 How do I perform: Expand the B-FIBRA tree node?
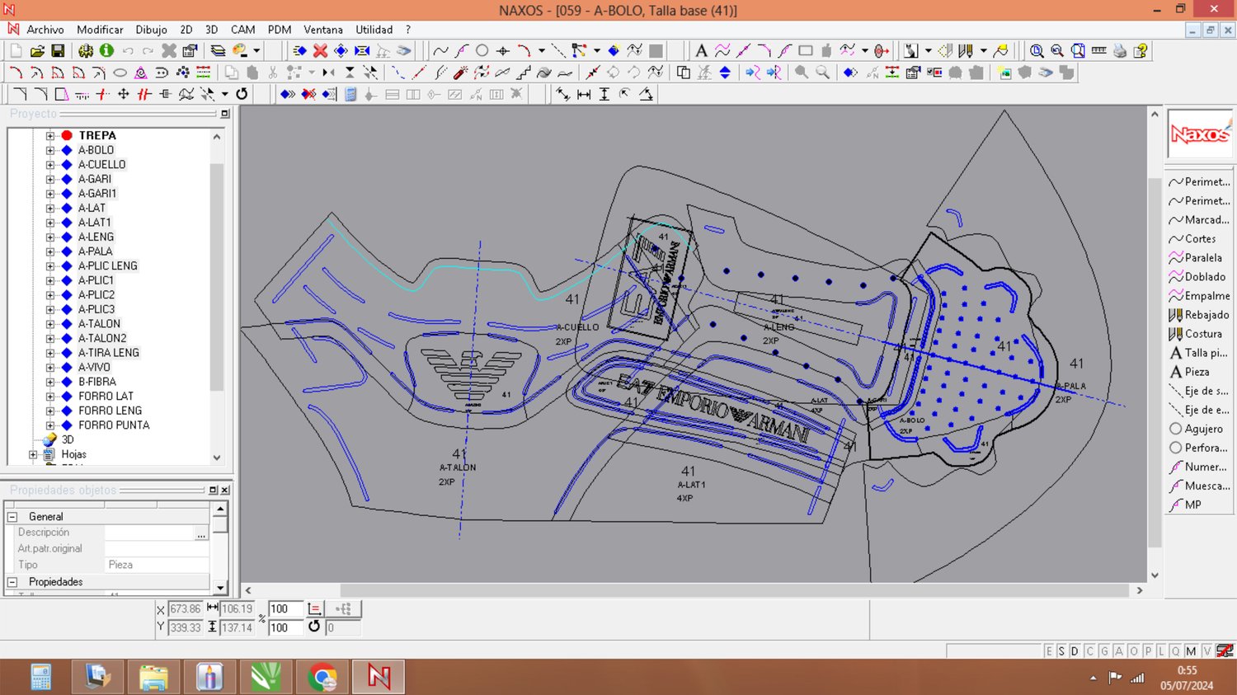point(50,382)
